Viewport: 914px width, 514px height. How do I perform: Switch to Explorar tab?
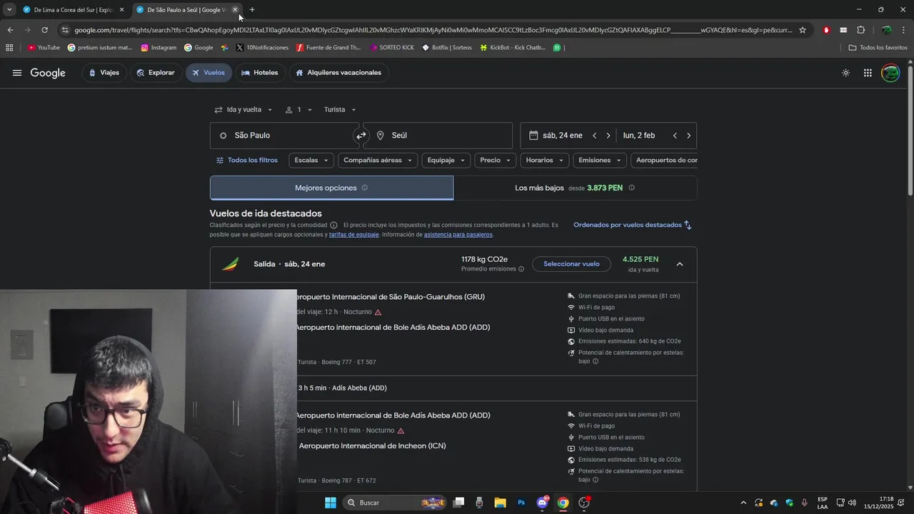(156, 73)
